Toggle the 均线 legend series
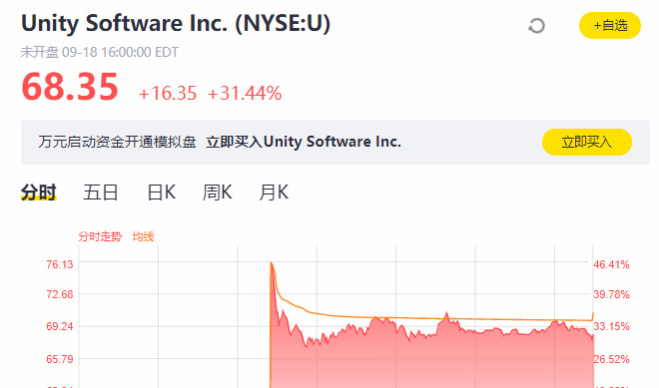 click(x=143, y=236)
